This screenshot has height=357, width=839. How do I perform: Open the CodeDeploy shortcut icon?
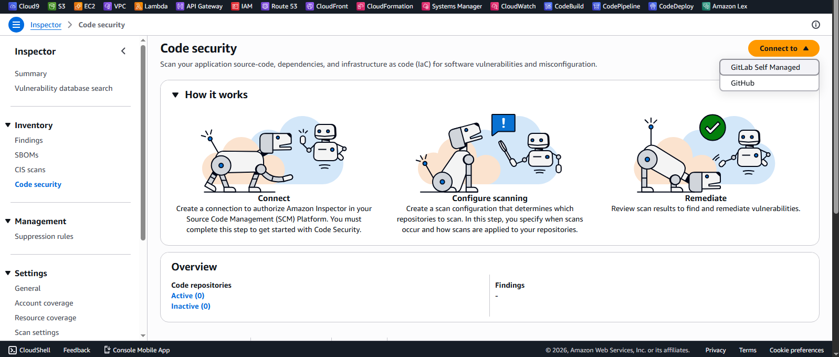pos(653,6)
